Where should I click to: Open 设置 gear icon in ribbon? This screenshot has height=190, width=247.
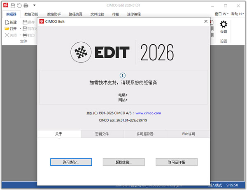224,24
